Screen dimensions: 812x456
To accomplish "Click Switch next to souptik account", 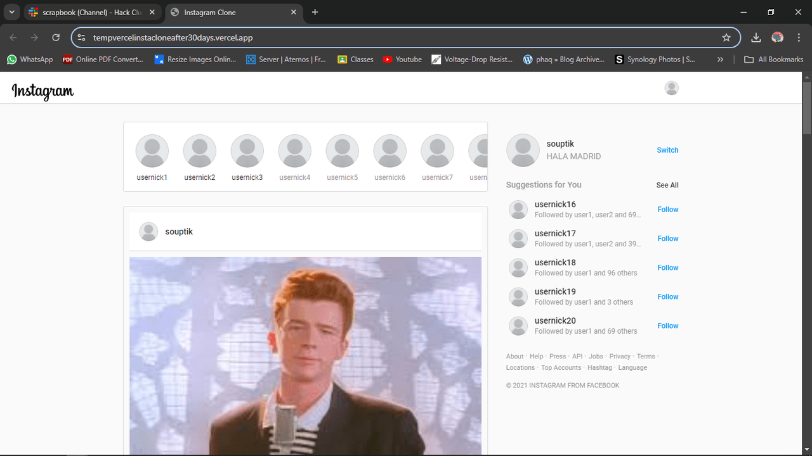I will coord(667,150).
